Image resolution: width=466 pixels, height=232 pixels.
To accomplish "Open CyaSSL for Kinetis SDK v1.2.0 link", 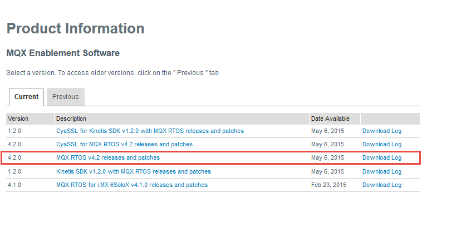I will click(x=150, y=131).
